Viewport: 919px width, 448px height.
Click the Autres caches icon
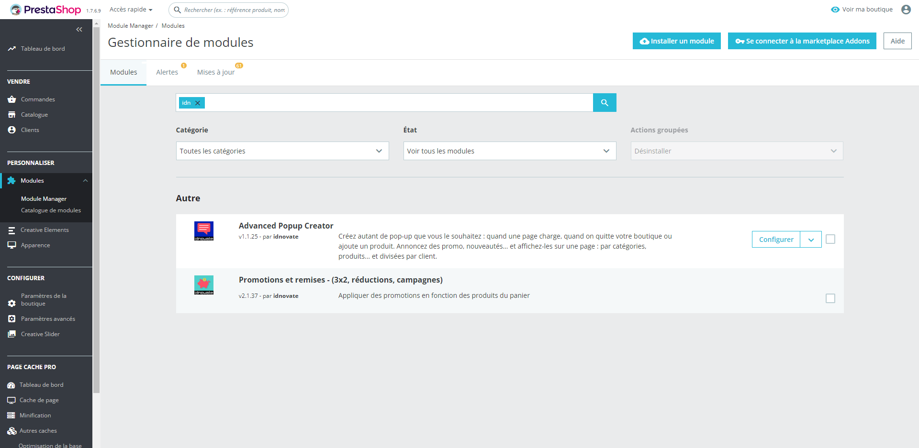(x=11, y=431)
